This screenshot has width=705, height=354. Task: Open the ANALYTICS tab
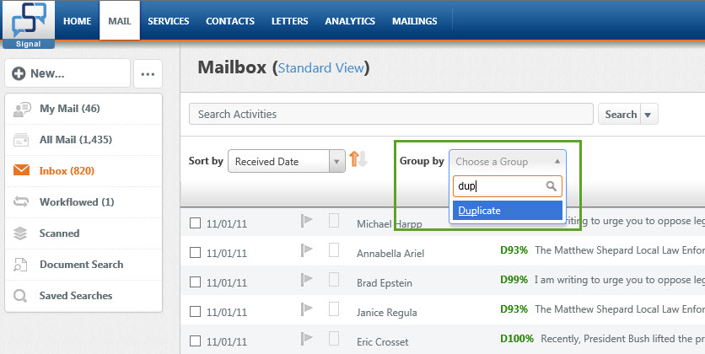[350, 21]
